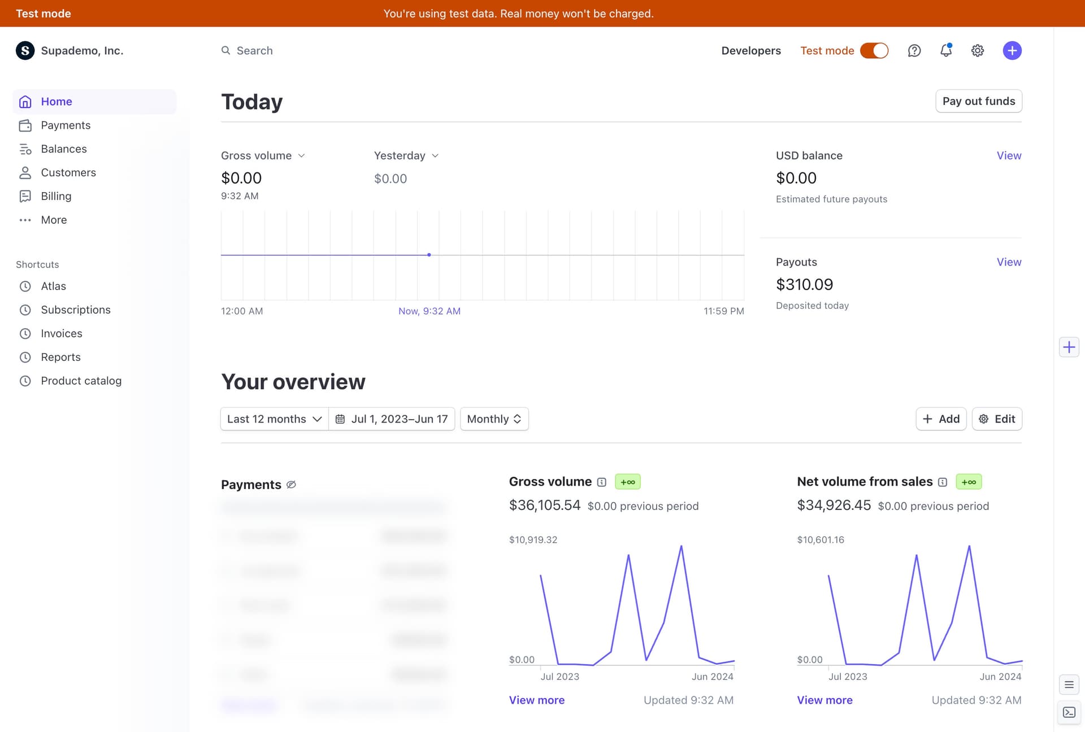Open the Gross volume metric dropdown
This screenshot has height=732, width=1085.
(263, 156)
